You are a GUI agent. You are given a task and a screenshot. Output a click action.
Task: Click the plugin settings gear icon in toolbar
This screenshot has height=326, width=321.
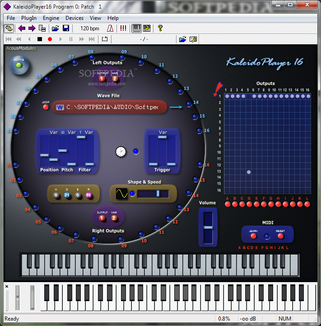[x=9, y=28]
